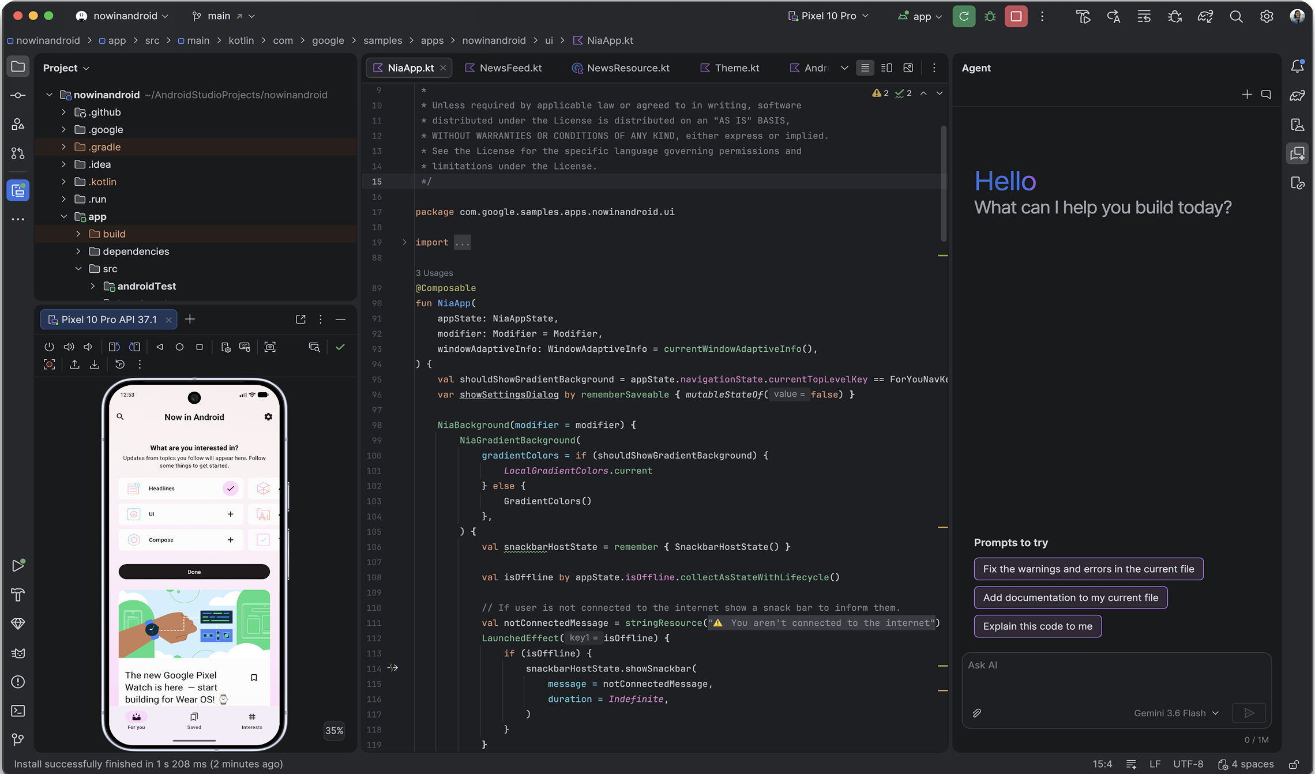
Task: Open the Build hammer tool window
Action: click(18, 595)
